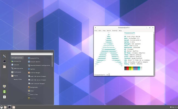The image size is (178, 109).
Task: Click the clock in the panel
Action: pyautogui.click(x=176, y=107)
